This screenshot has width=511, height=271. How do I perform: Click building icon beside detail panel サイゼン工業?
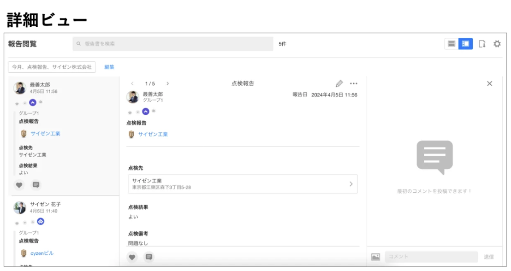pos(131,134)
